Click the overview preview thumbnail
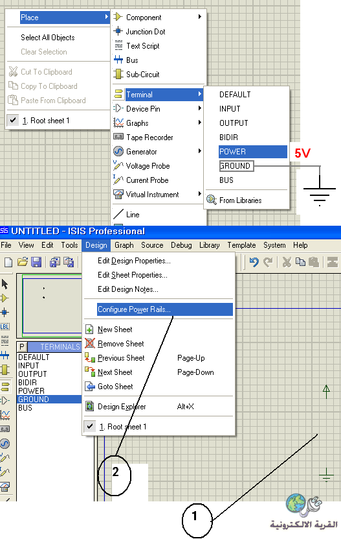 (51, 305)
